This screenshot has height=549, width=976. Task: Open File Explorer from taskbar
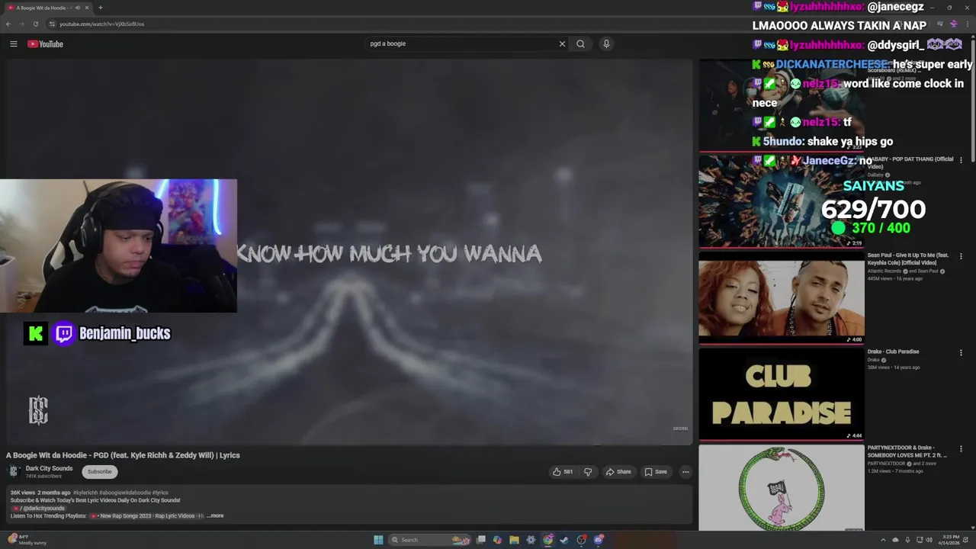point(514,540)
